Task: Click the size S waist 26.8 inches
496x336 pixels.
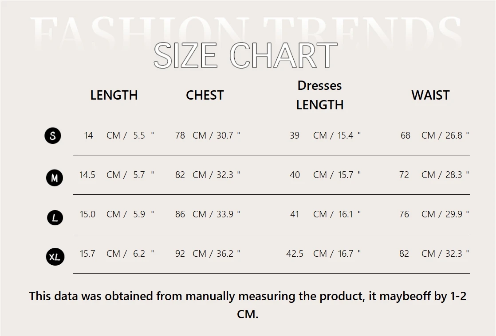Action: (457, 135)
